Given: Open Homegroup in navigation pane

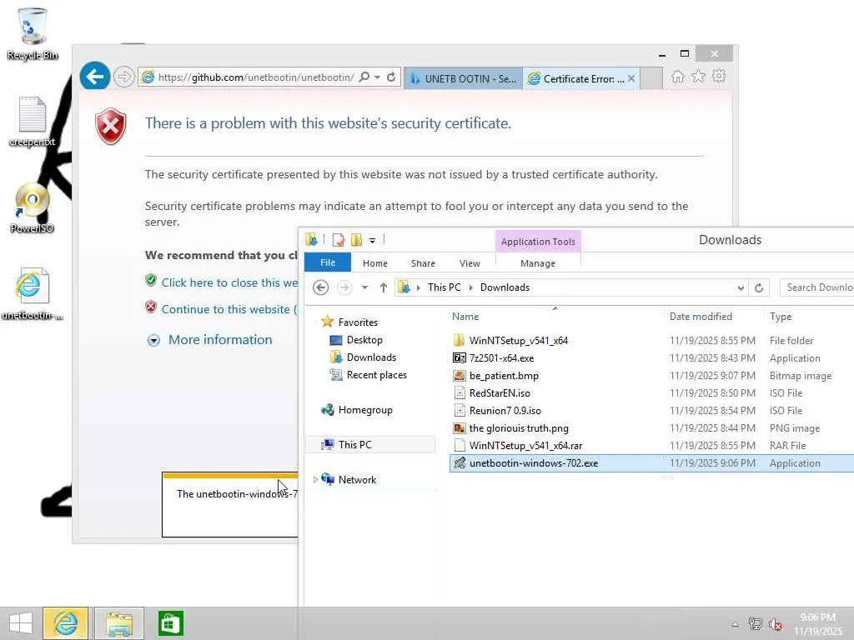Looking at the screenshot, I should click(365, 410).
